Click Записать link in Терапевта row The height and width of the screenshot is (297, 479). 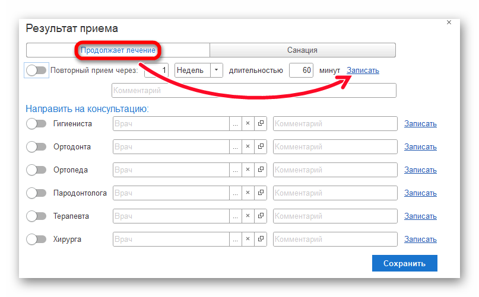coord(420,216)
